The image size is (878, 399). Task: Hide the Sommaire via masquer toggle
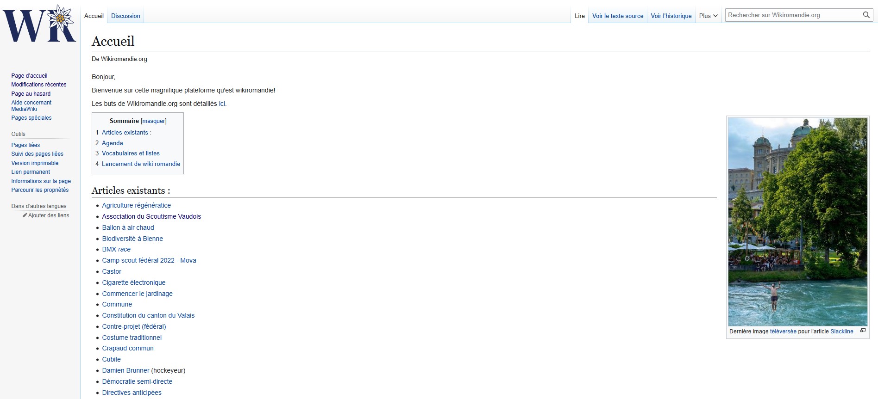pos(153,121)
